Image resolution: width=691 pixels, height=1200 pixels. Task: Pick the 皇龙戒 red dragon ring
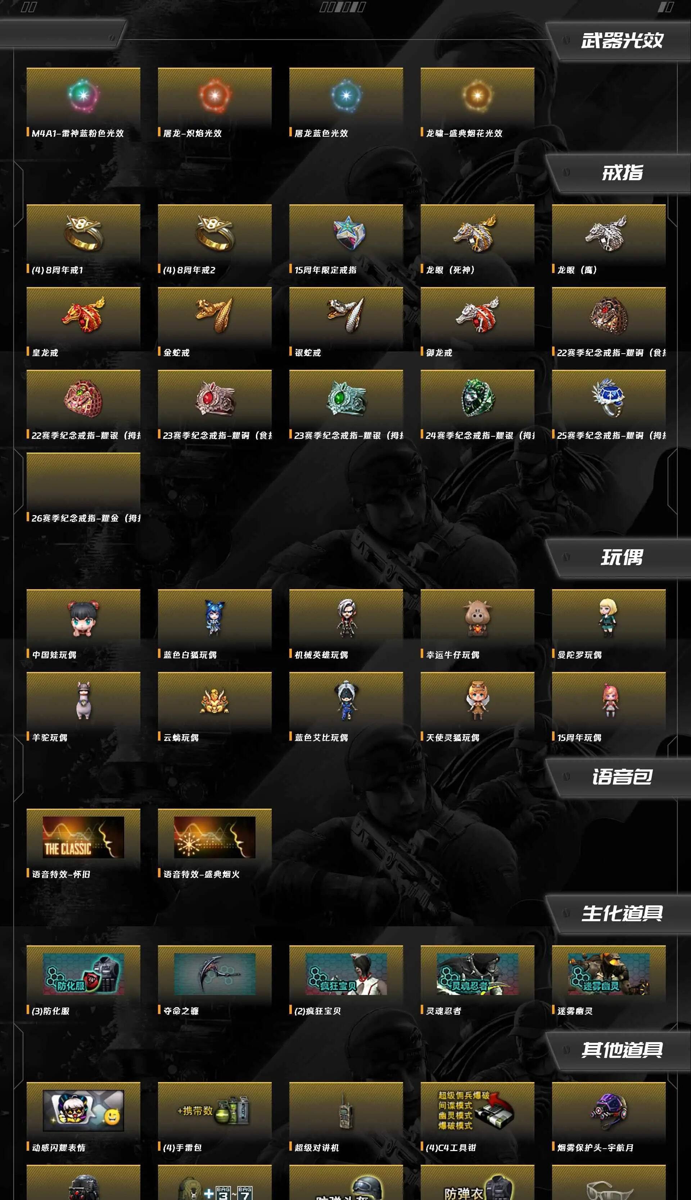(83, 314)
